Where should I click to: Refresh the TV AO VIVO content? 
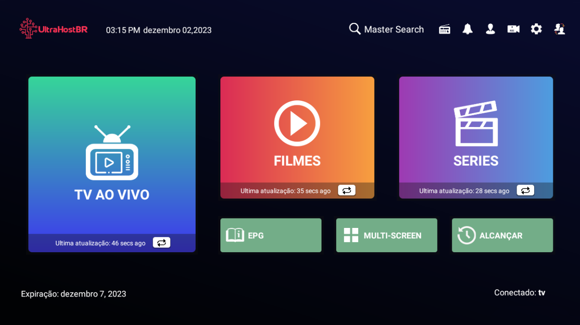(161, 243)
